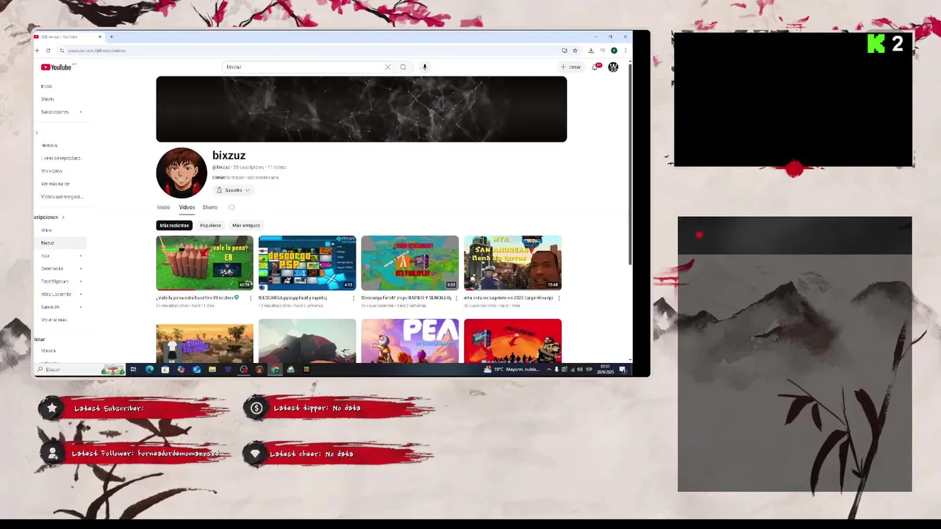Close the bixzuz YouTube browser tab
941x529 pixels.
(x=101, y=37)
